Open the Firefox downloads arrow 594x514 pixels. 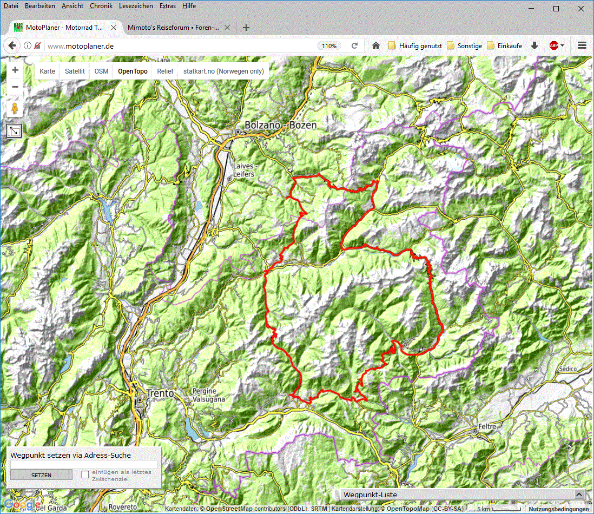pyautogui.click(x=534, y=46)
